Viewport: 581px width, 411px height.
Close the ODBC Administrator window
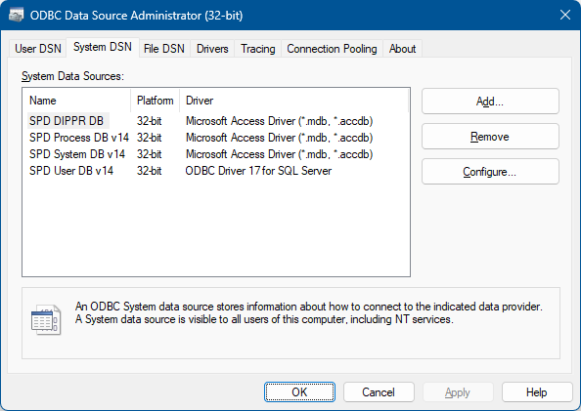(x=565, y=16)
